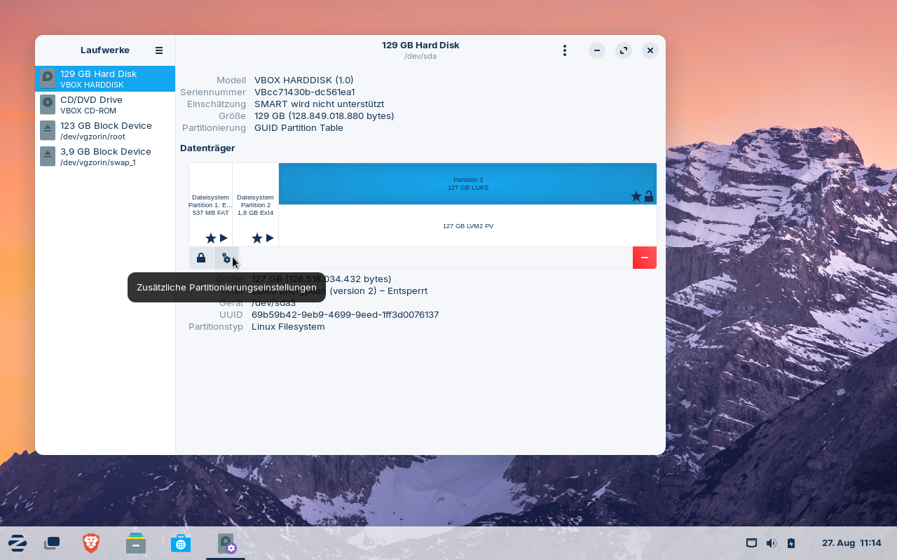
Task: Select the 129 GB Hard Disk drive
Action: click(105, 78)
